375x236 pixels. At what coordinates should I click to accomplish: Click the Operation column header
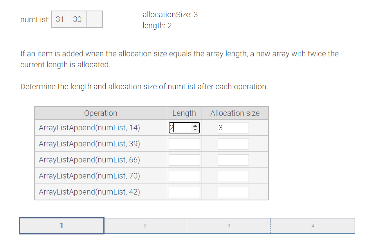point(101,113)
